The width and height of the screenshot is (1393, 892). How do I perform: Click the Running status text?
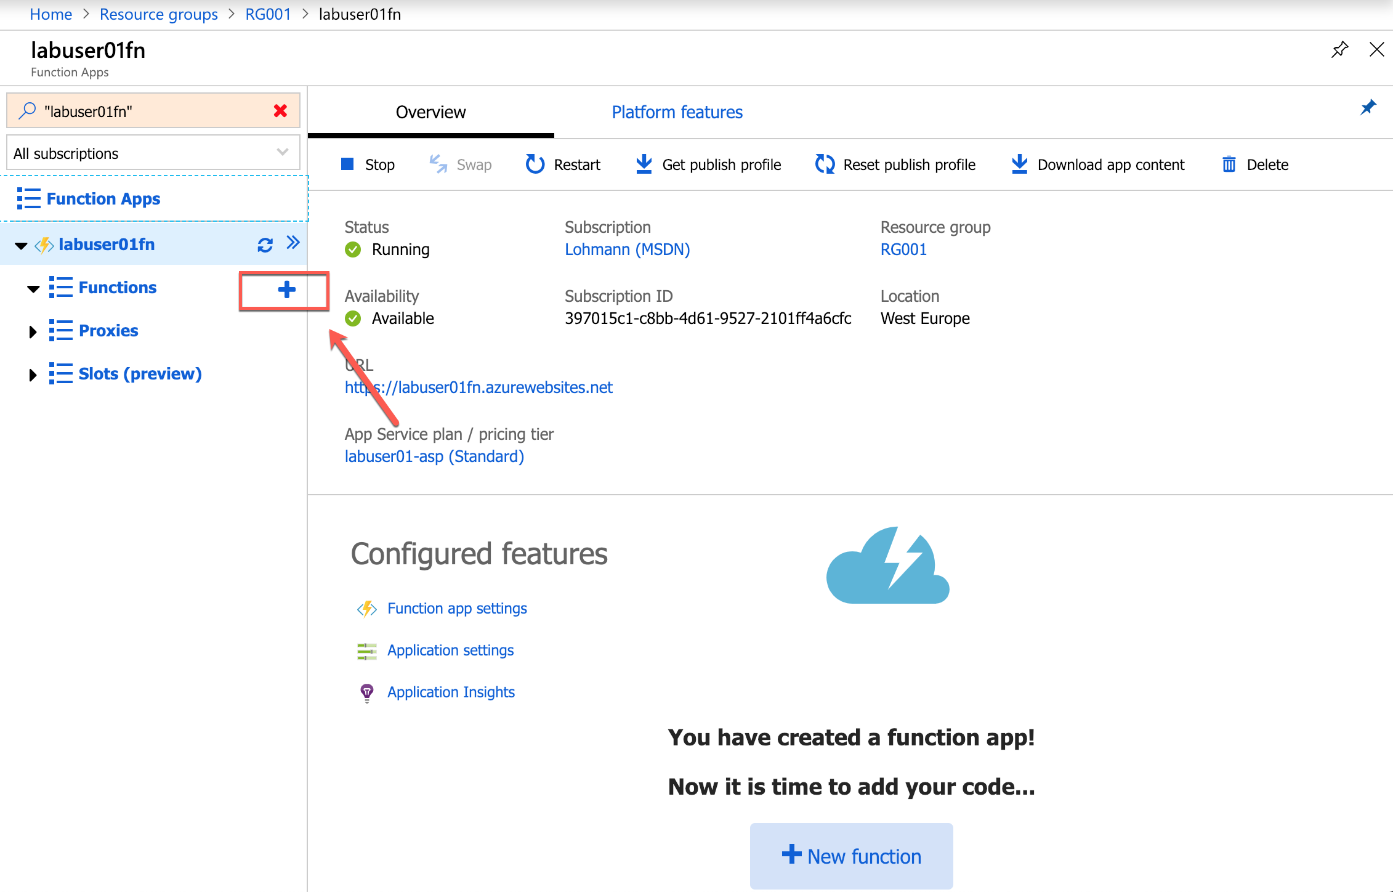(400, 249)
